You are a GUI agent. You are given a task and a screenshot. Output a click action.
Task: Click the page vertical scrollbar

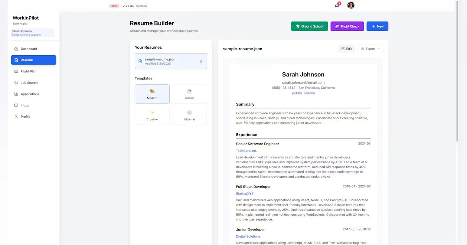pos(457,71)
